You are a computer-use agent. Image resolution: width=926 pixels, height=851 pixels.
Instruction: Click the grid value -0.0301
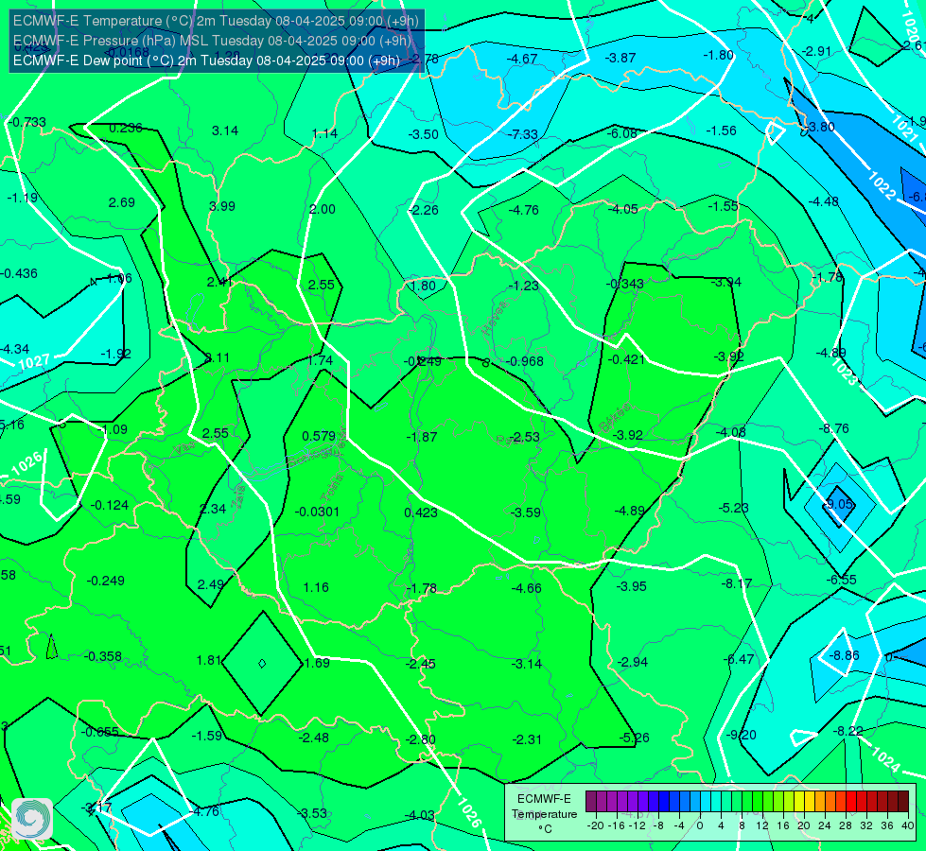(317, 512)
